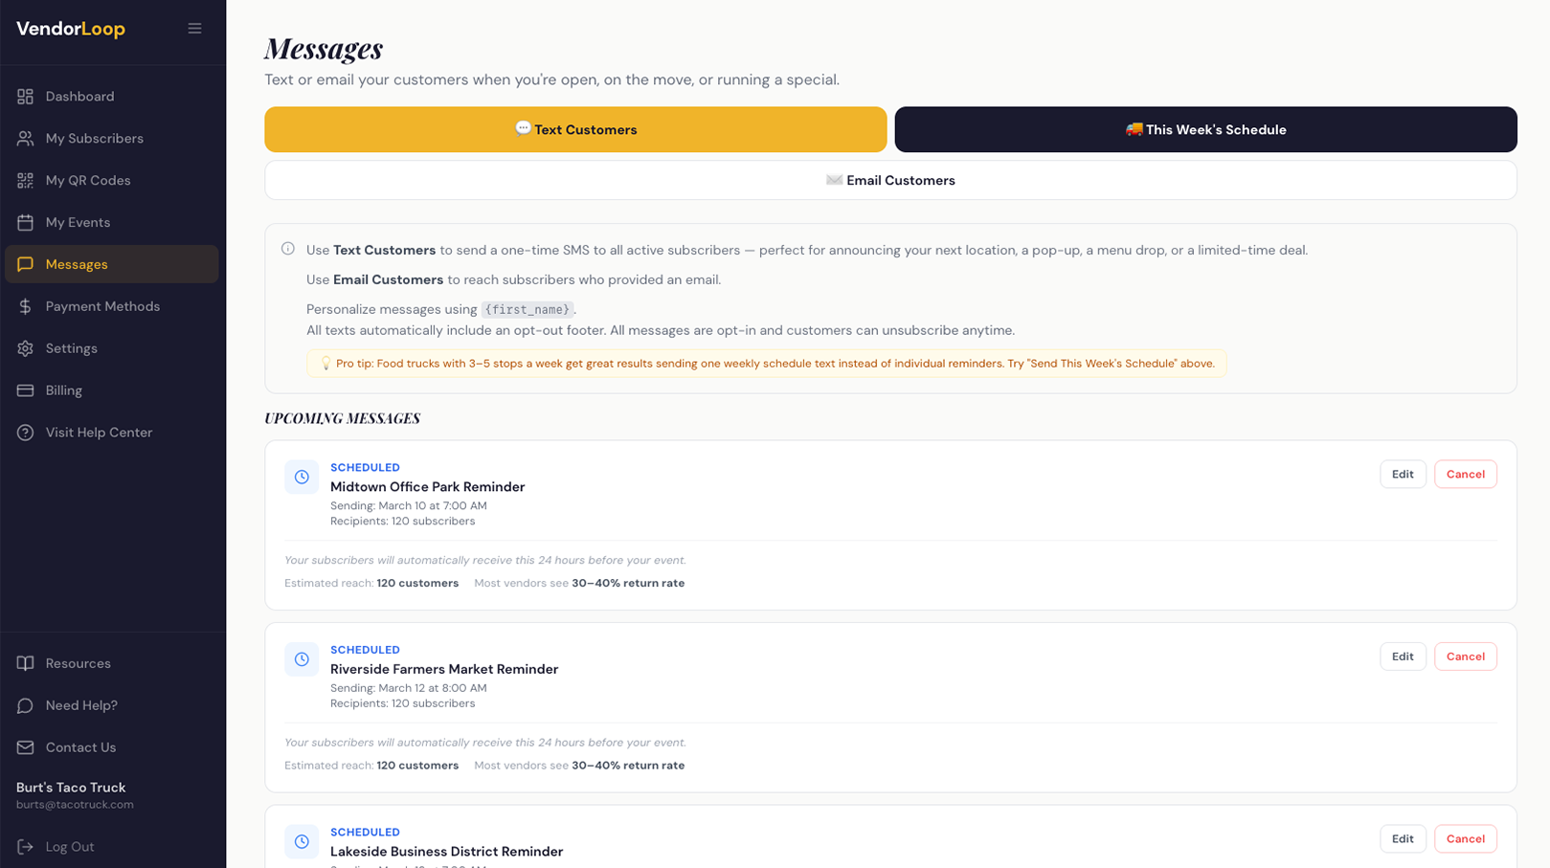Image resolution: width=1550 pixels, height=868 pixels.
Task: Click the My Events calendar icon
Action: 26,223
